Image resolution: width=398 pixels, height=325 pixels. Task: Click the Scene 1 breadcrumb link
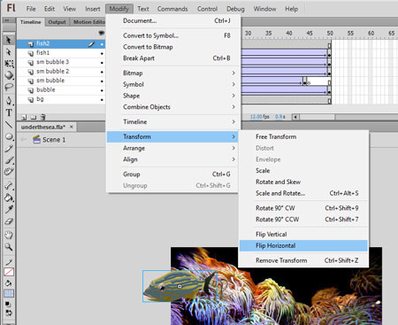coord(54,140)
